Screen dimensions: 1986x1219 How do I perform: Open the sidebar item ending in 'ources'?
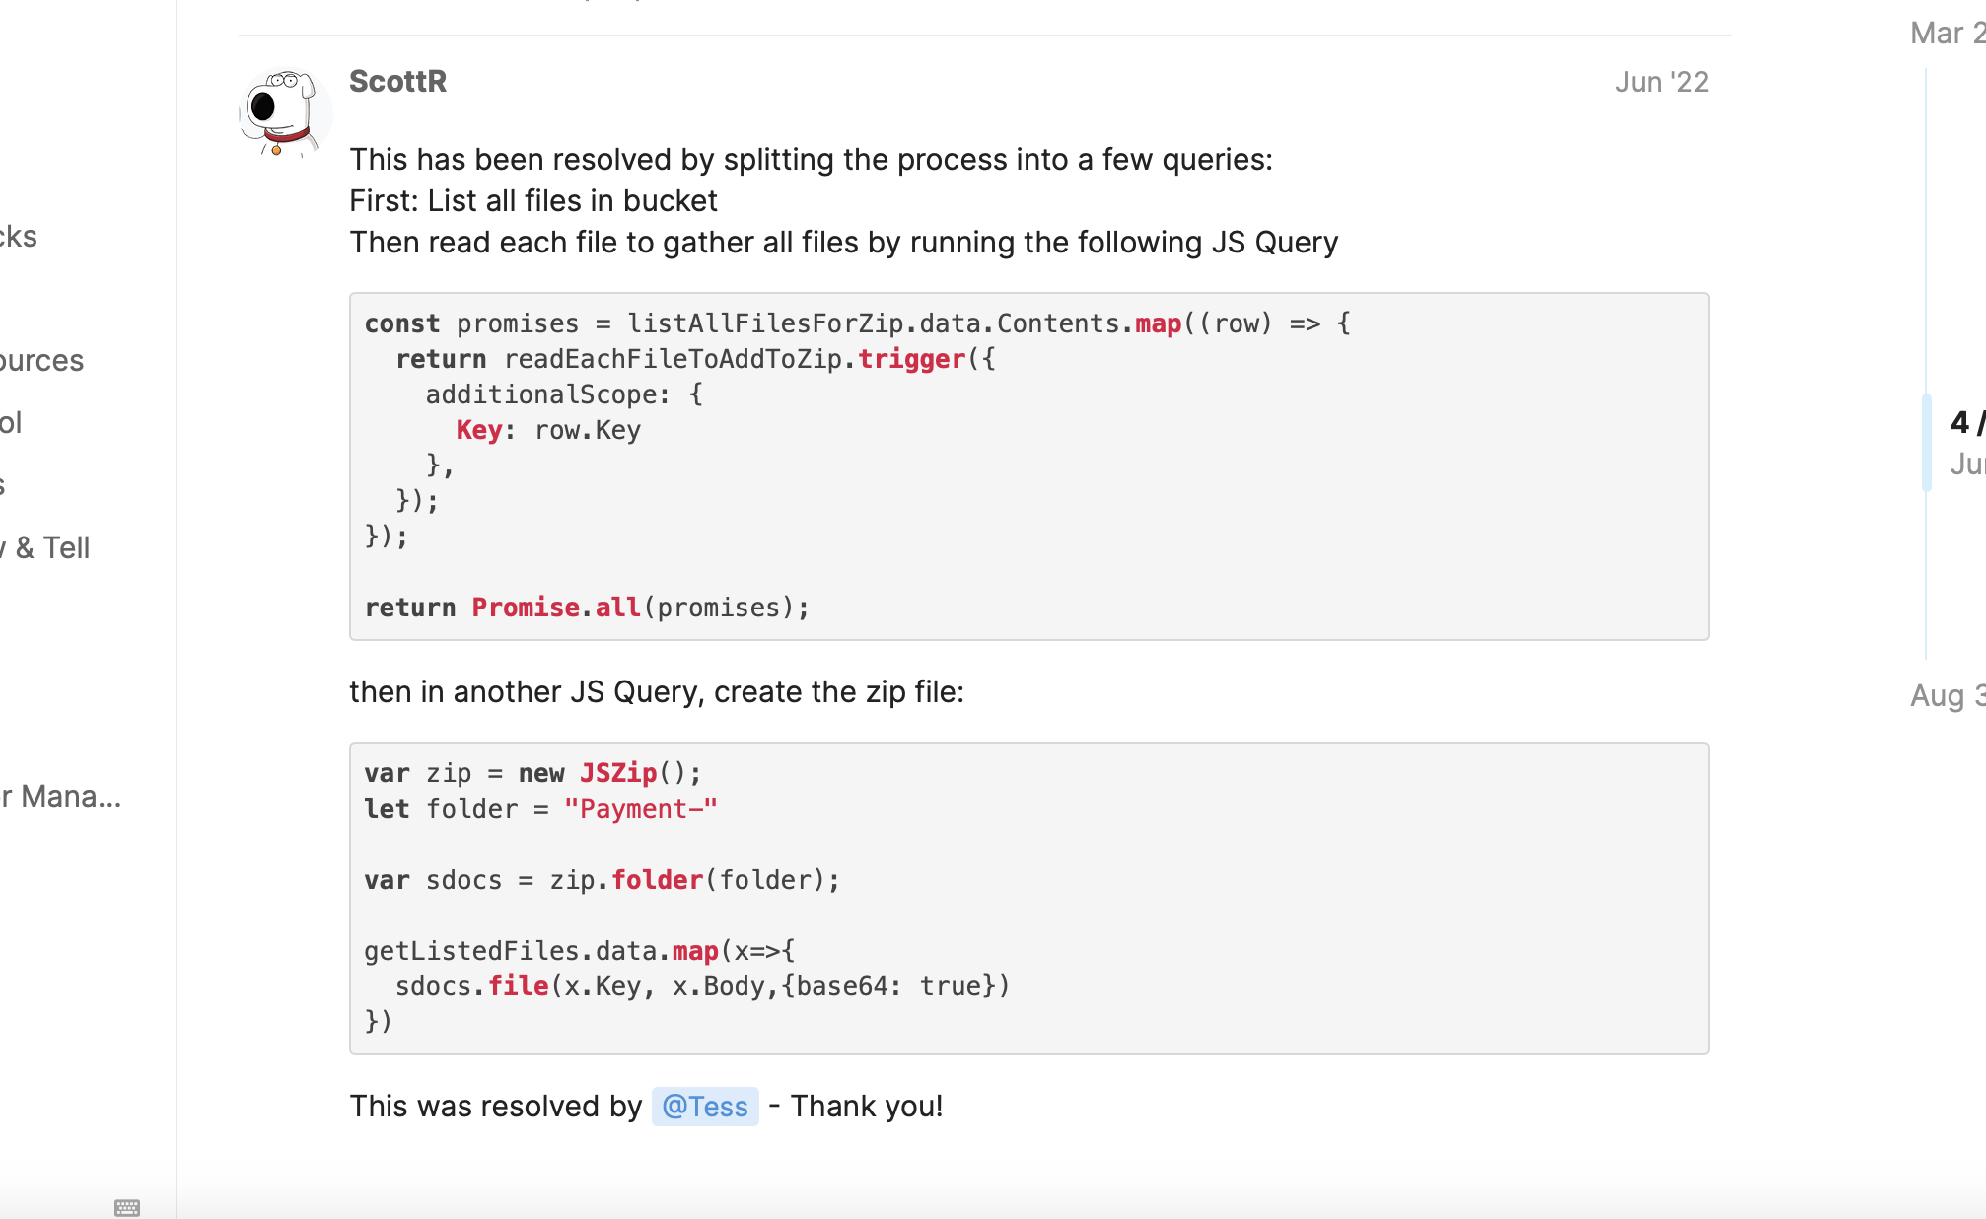point(41,360)
